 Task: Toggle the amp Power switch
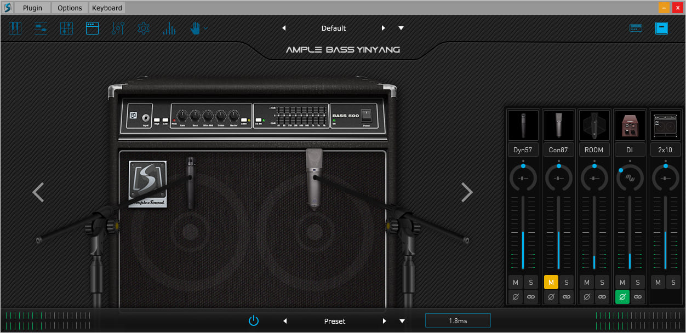(x=367, y=116)
